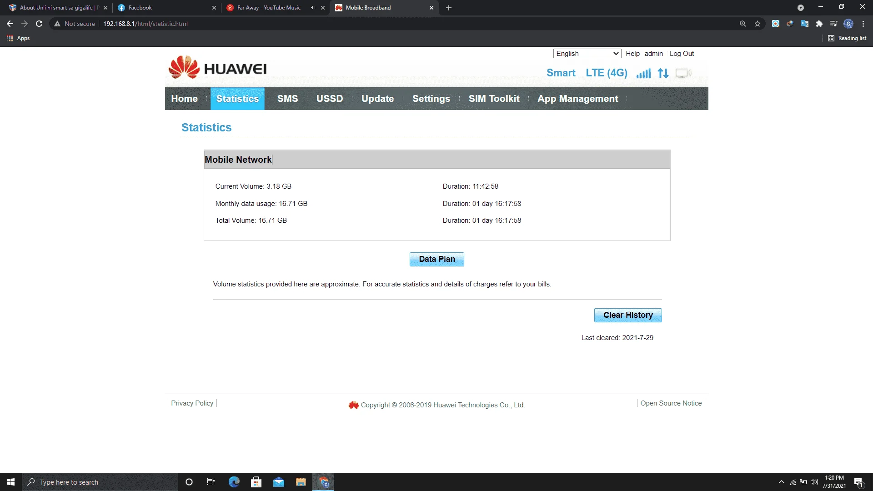Select the Statistics menu tab

point(237,99)
